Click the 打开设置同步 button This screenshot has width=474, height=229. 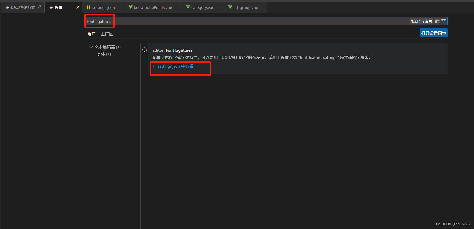click(x=433, y=33)
